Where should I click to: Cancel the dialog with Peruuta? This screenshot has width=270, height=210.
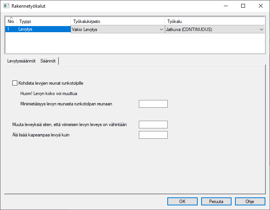tap(216, 201)
